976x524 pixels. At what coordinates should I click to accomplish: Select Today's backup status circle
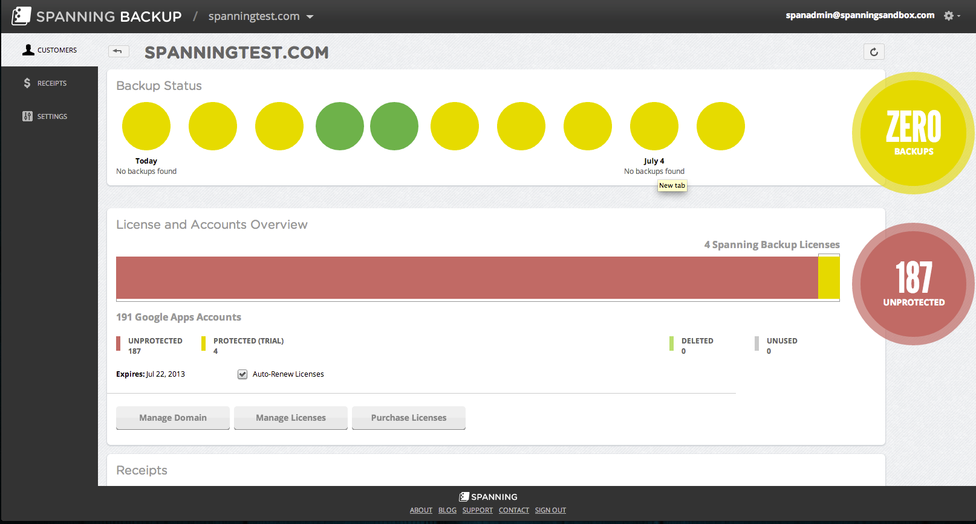click(146, 126)
